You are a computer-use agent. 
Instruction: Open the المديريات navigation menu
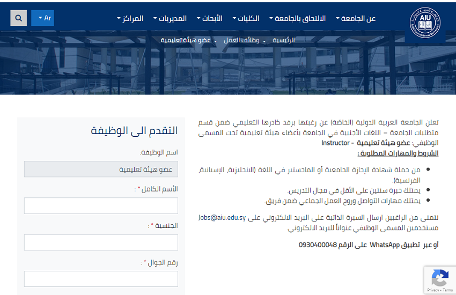(170, 18)
